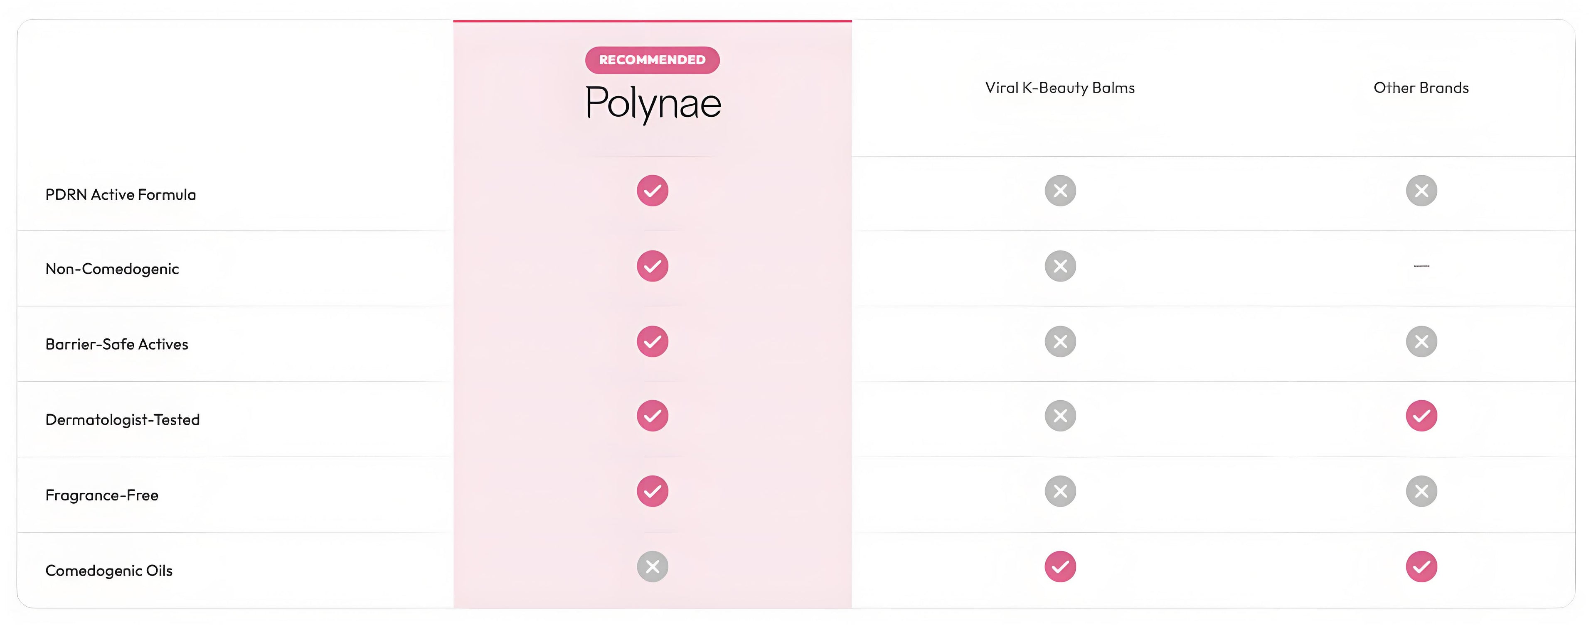
Task: Click Other Brands Fragrance-Free cross icon
Action: [x=1421, y=491]
